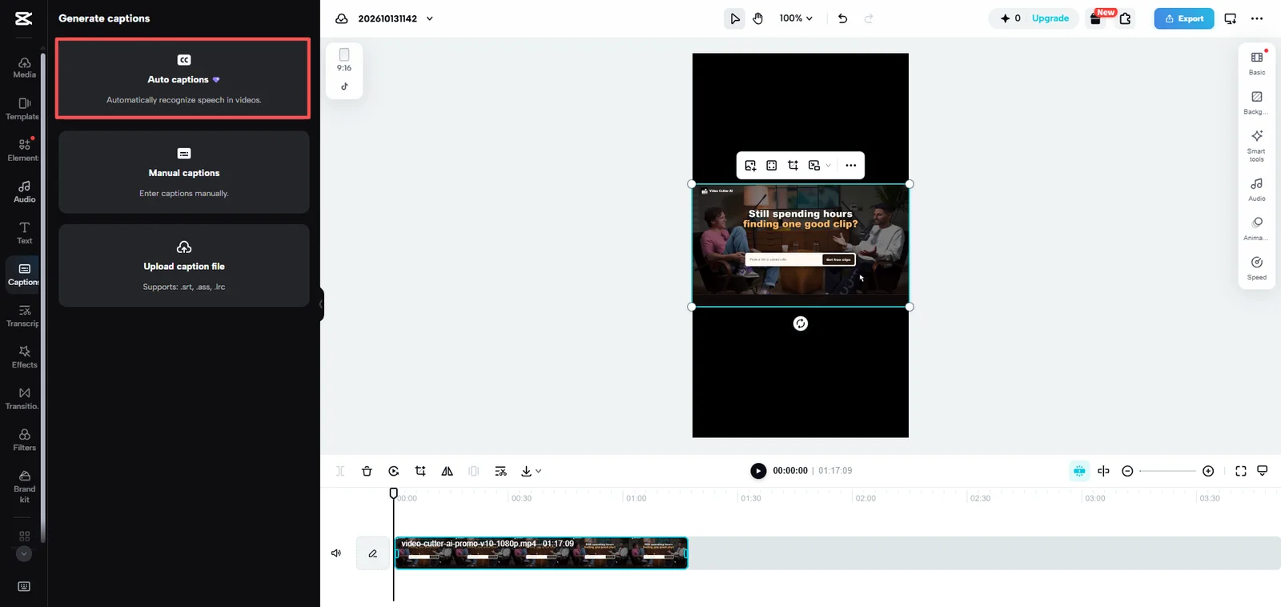This screenshot has width=1281, height=607.
Task: Open the Text tool in sidebar
Action: pyautogui.click(x=24, y=233)
